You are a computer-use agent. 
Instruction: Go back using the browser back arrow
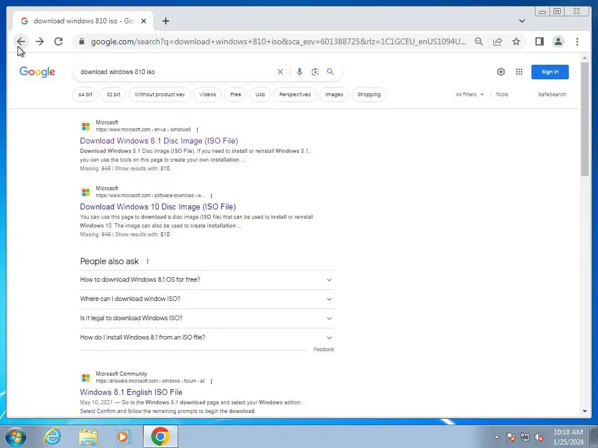21,41
